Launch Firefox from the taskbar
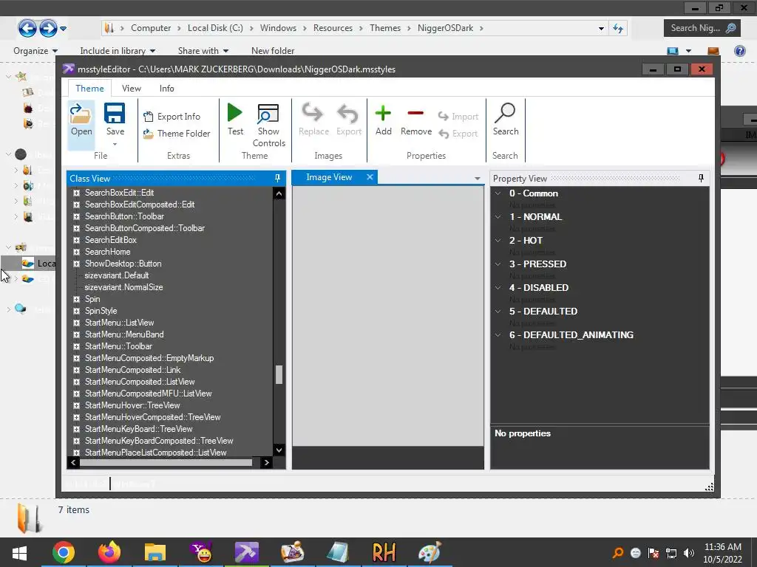The width and height of the screenshot is (757, 567). (x=109, y=552)
